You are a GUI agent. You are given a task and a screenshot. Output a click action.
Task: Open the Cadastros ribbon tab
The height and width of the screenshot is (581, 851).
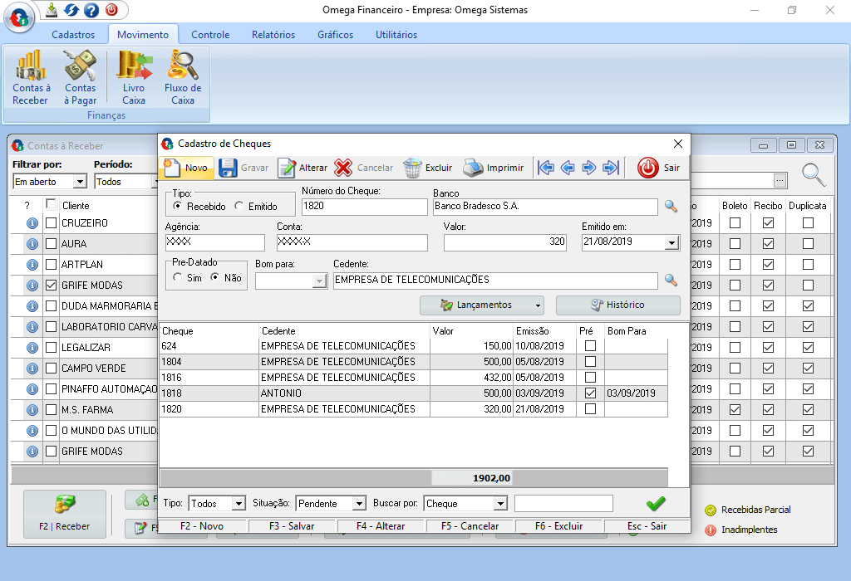pyautogui.click(x=73, y=35)
